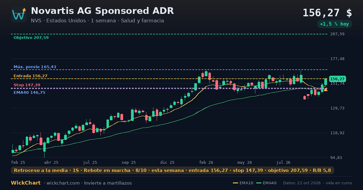The height and width of the screenshot is (190, 363).
Task: Click the sep 25 date label
Action: click(129, 163)
